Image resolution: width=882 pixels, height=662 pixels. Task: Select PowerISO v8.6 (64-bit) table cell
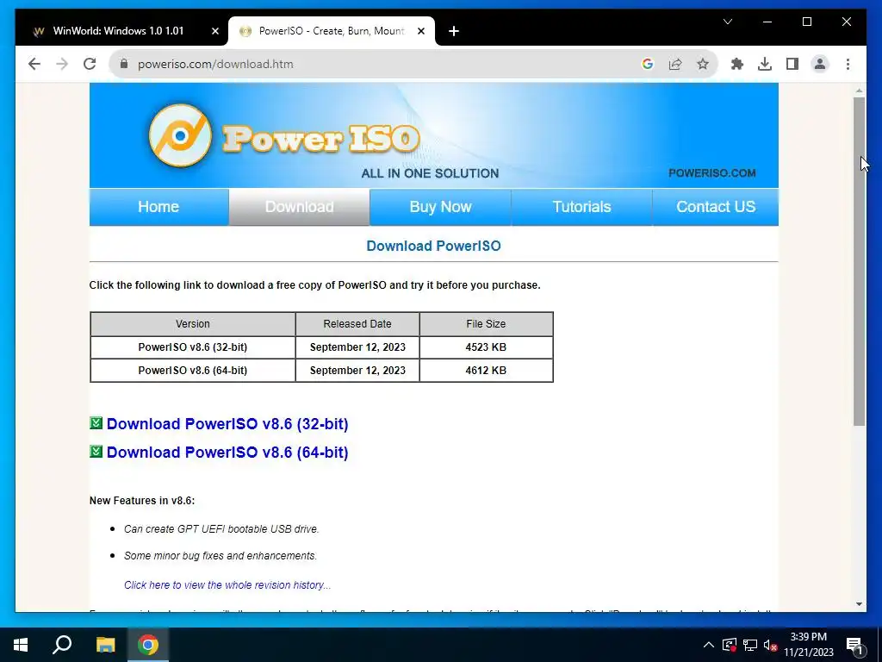(193, 371)
